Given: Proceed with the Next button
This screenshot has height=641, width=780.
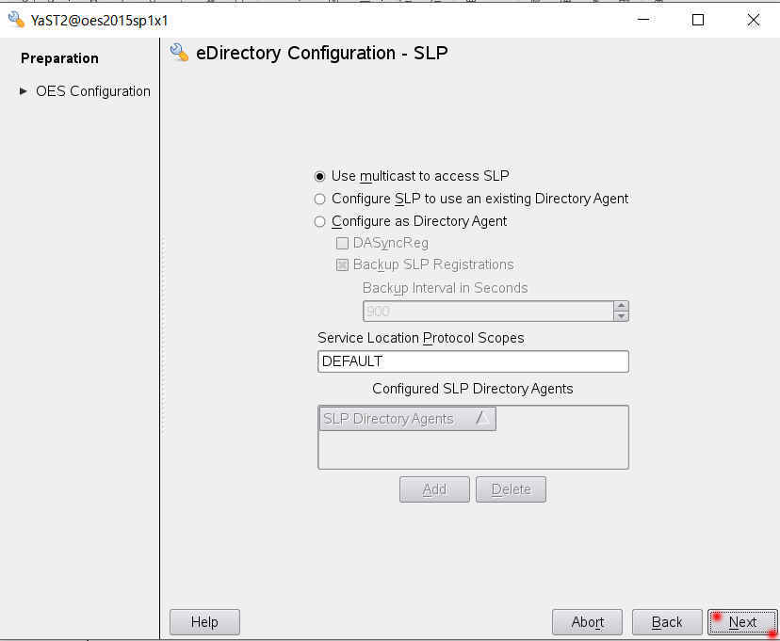Looking at the screenshot, I should click(742, 622).
